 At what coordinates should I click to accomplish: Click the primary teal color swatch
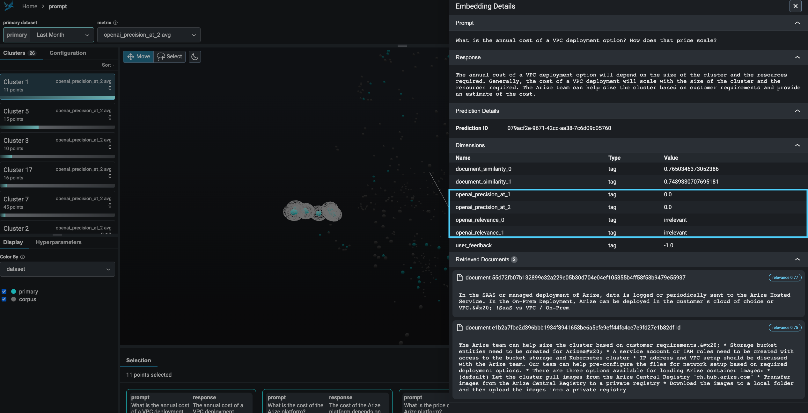(x=14, y=292)
